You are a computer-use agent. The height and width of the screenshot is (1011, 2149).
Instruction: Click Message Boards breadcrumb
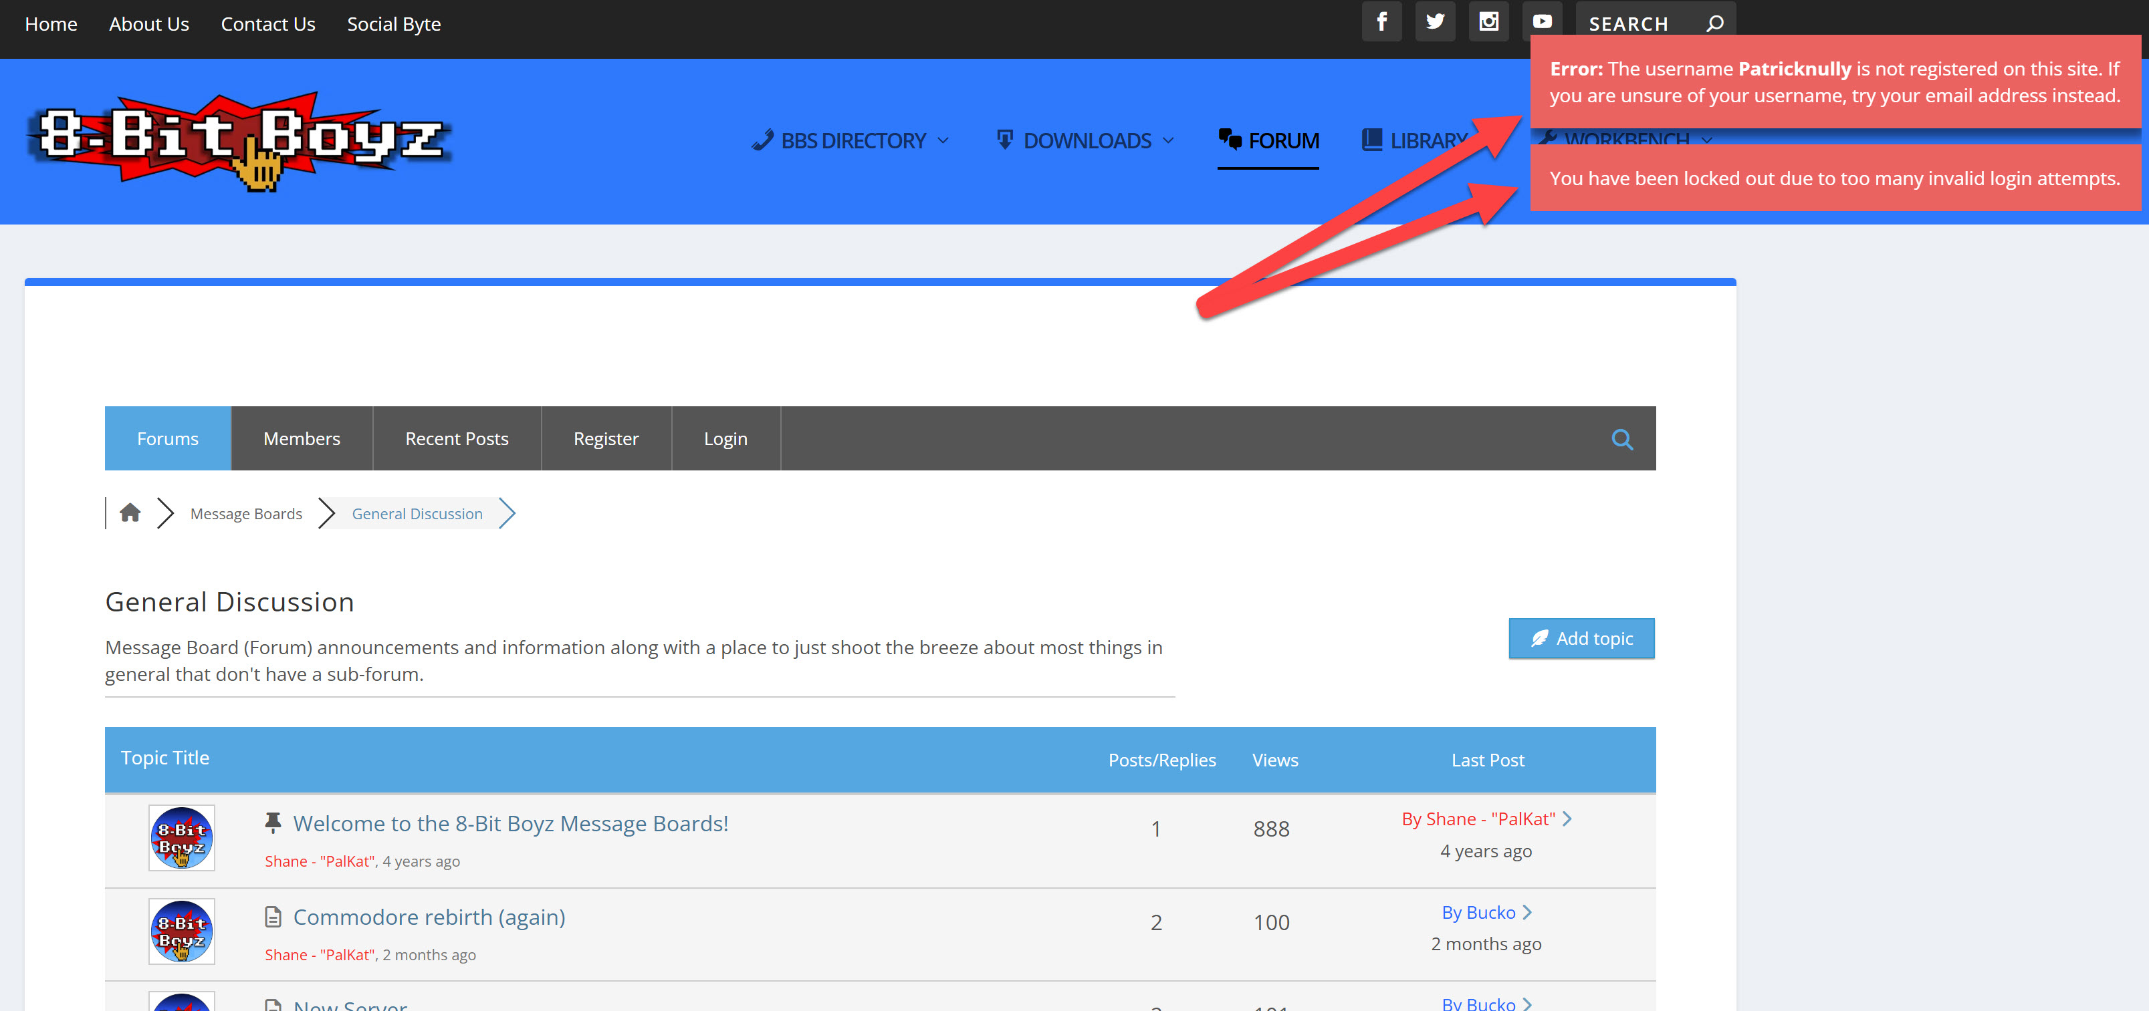tap(246, 513)
